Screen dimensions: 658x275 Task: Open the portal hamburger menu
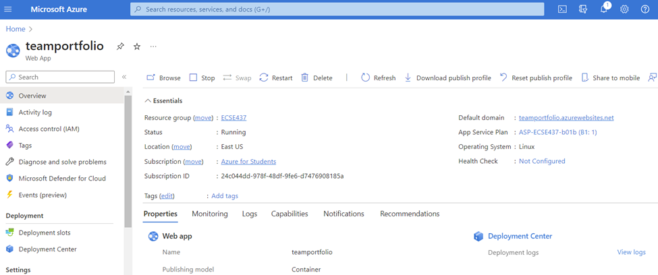coord(8,9)
